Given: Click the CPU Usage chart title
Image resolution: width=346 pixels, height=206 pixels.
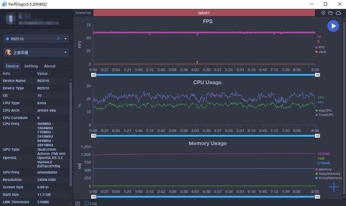Looking at the screenshot, I should pos(208,83).
